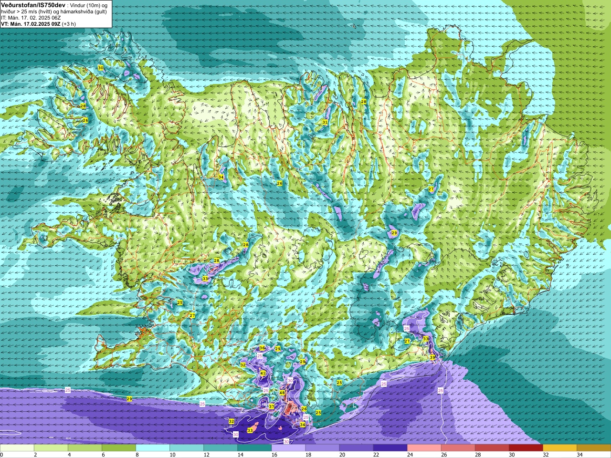Select the 'VT: Mán. 17.02.2025 09Z' valid time
Viewport: 611px width, 458px height.
pos(31,24)
